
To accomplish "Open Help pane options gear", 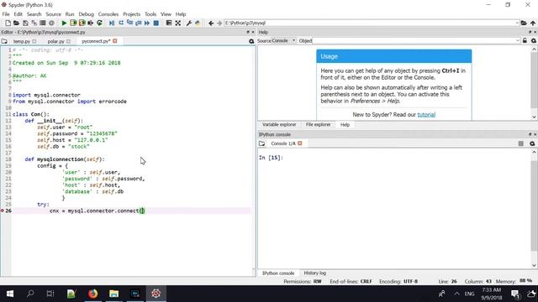I will click(x=534, y=41).
